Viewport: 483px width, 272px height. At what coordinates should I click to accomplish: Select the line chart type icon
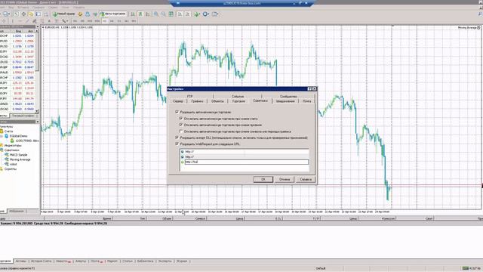point(148,14)
